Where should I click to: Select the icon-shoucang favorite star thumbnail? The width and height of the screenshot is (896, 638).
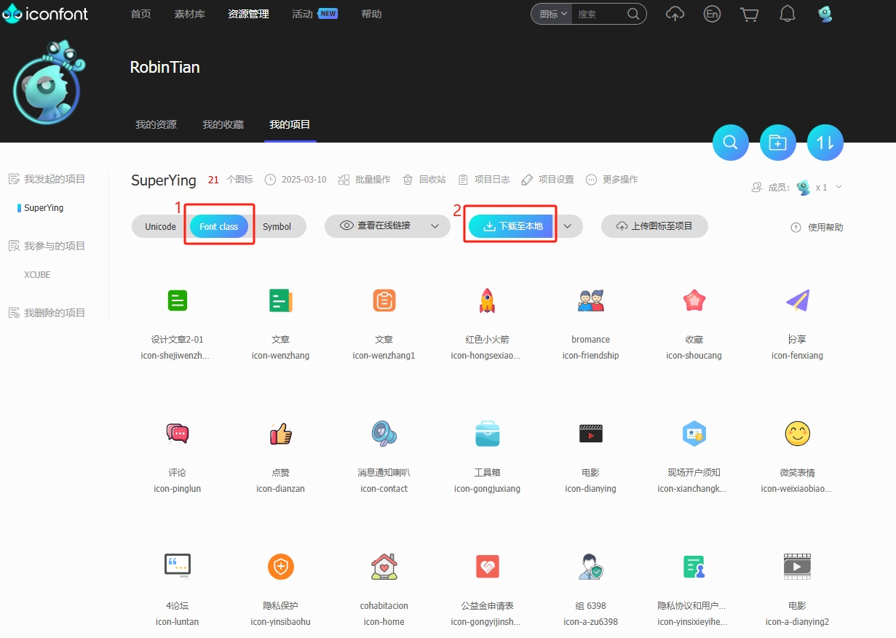[694, 300]
